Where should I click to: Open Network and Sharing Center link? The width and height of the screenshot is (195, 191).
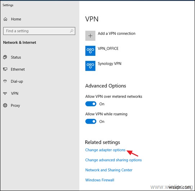click(x=109, y=170)
